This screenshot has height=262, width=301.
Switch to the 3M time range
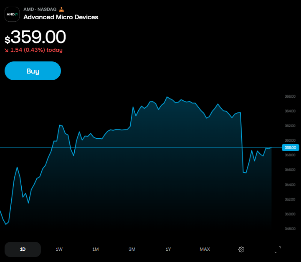point(132,249)
